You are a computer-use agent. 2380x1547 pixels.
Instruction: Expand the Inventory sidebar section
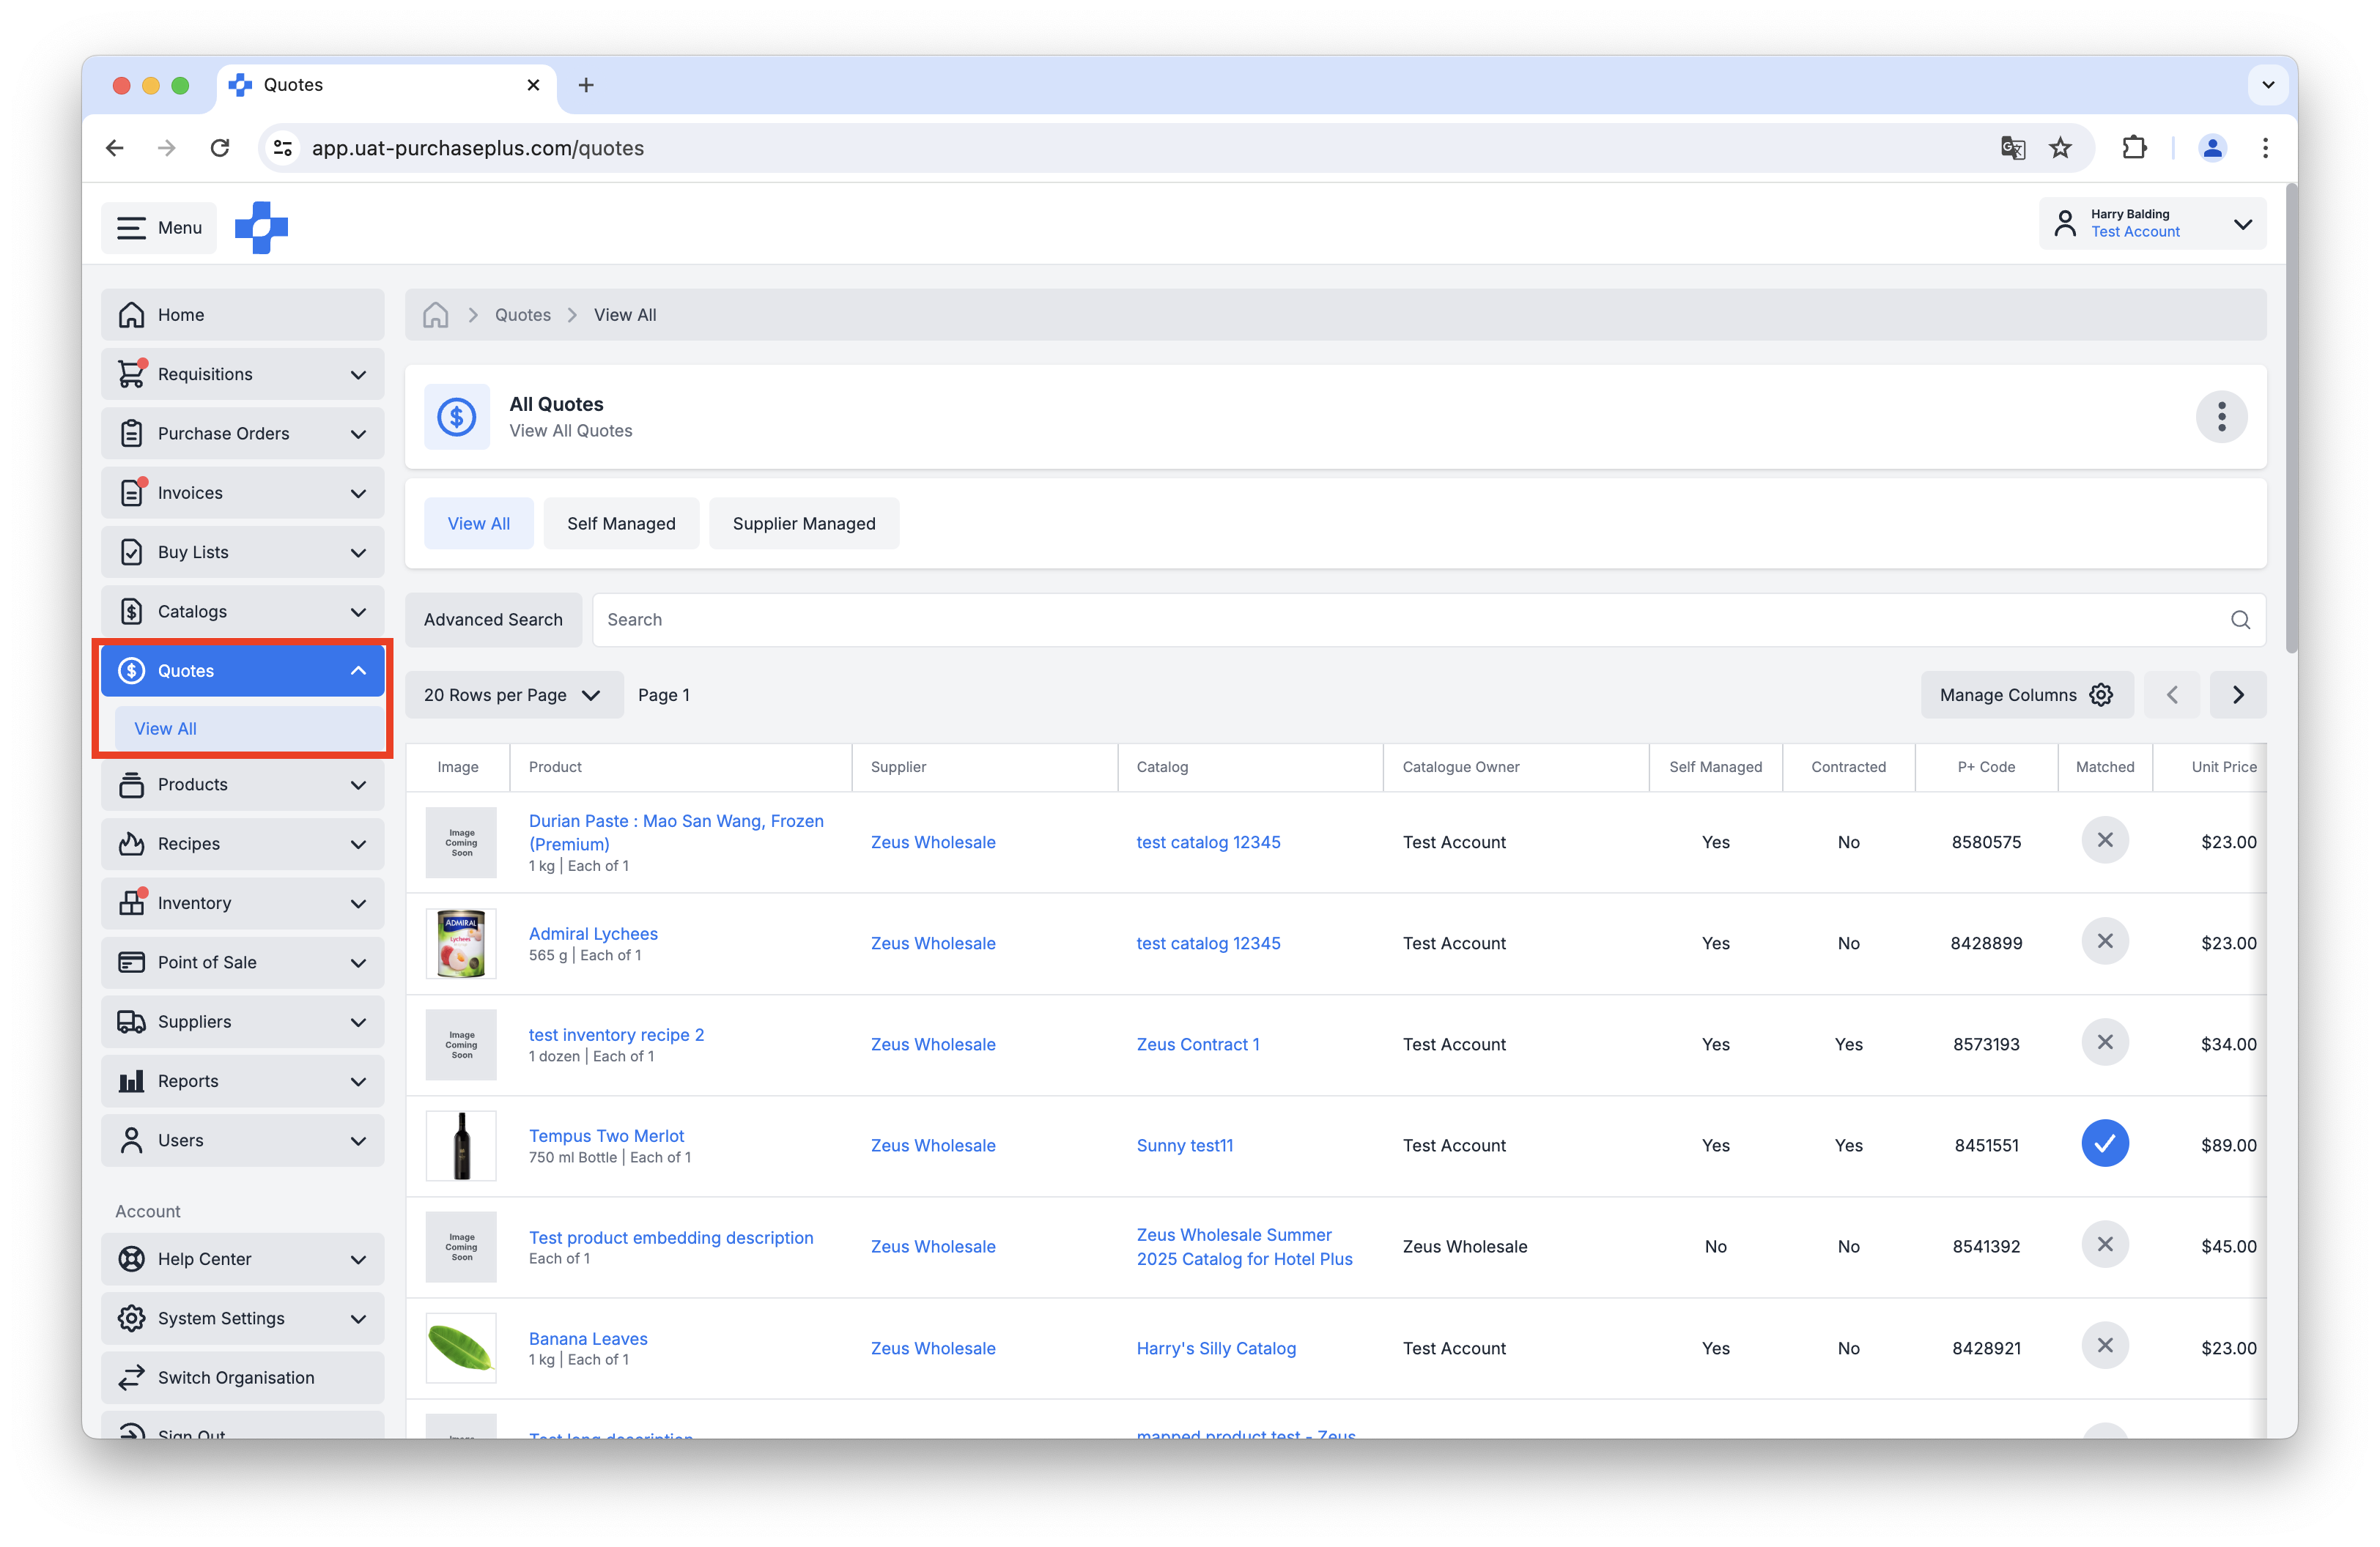click(243, 903)
